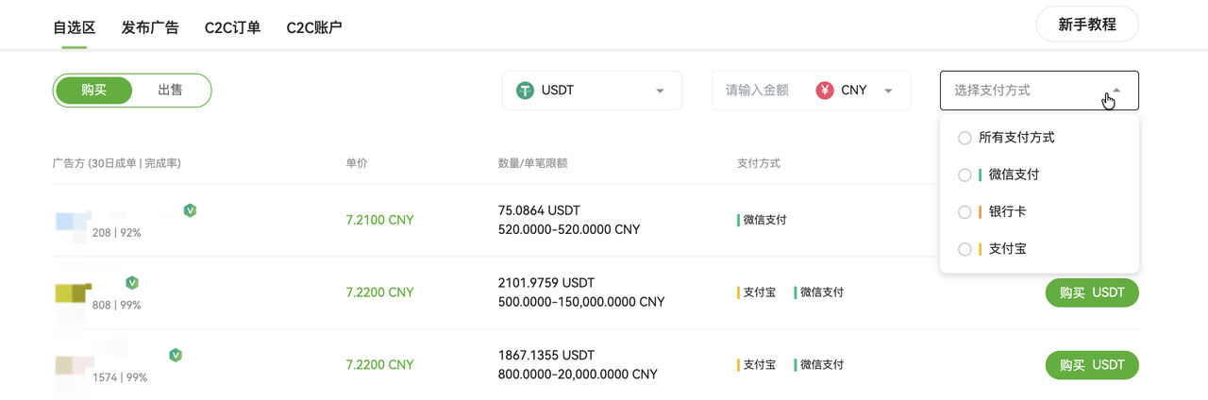The image size is (1208, 400).
Task: Click verified badge of 1574-order advertiser
Action: (176, 355)
